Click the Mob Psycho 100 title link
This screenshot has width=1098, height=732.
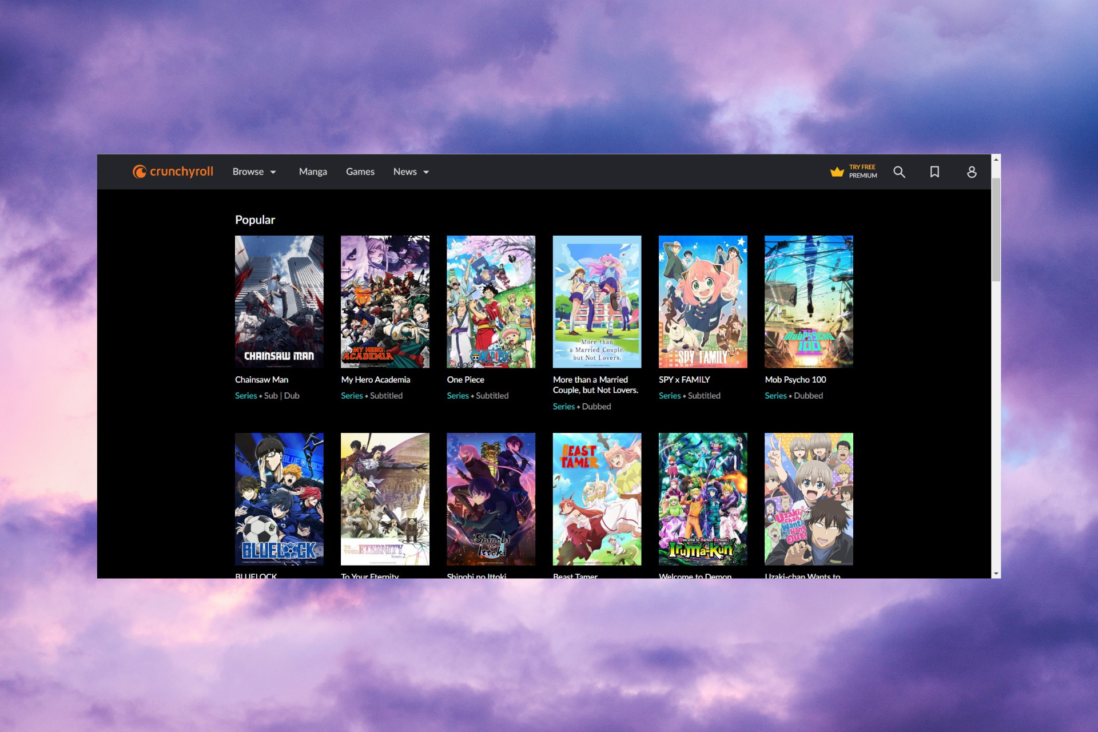click(x=795, y=380)
